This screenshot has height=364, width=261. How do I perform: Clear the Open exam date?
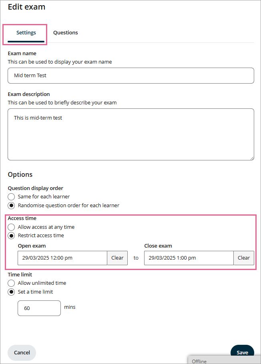(x=117, y=258)
